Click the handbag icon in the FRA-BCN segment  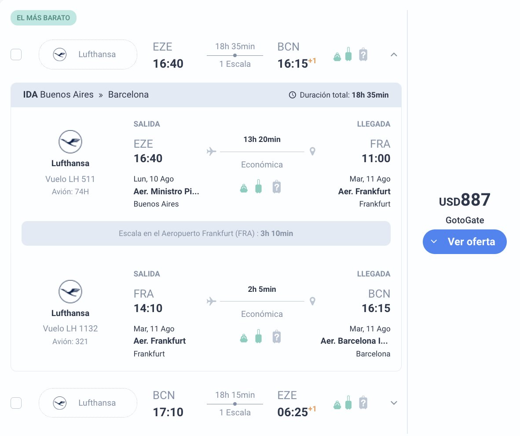(244, 337)
